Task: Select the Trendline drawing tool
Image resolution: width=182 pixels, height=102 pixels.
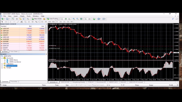Action: click(18, 22)
